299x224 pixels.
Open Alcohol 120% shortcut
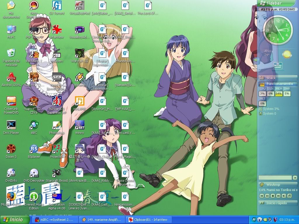pyautogui.click(x=11, y=78)
